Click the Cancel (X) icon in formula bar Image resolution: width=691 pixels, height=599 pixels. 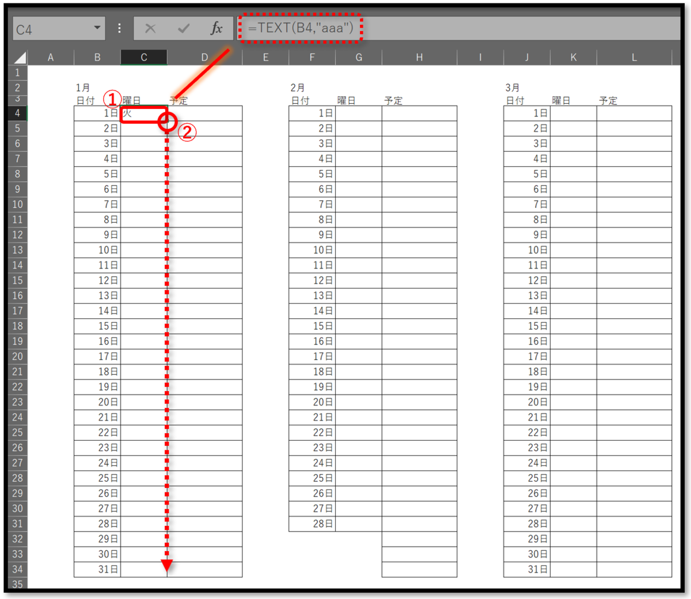click(150, 28)
